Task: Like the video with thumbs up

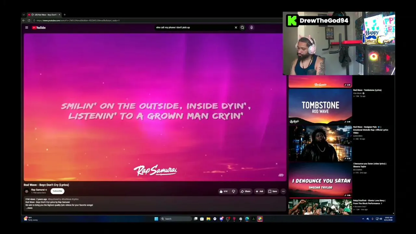Action: [223, 191]
